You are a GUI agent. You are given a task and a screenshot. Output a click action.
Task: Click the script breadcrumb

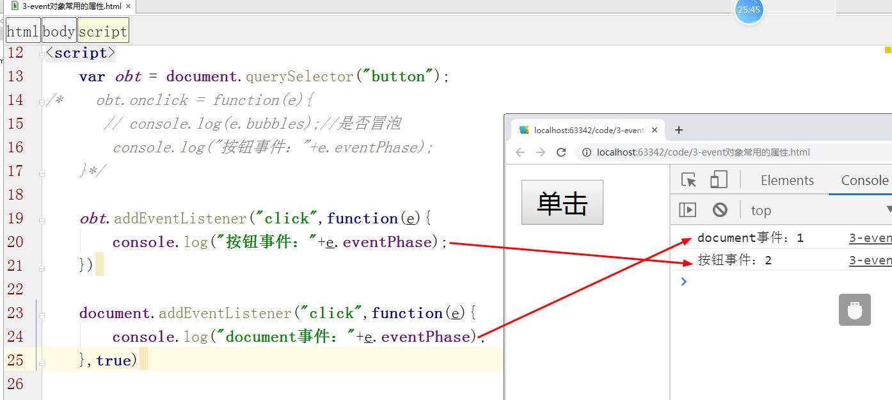point(103,31)
